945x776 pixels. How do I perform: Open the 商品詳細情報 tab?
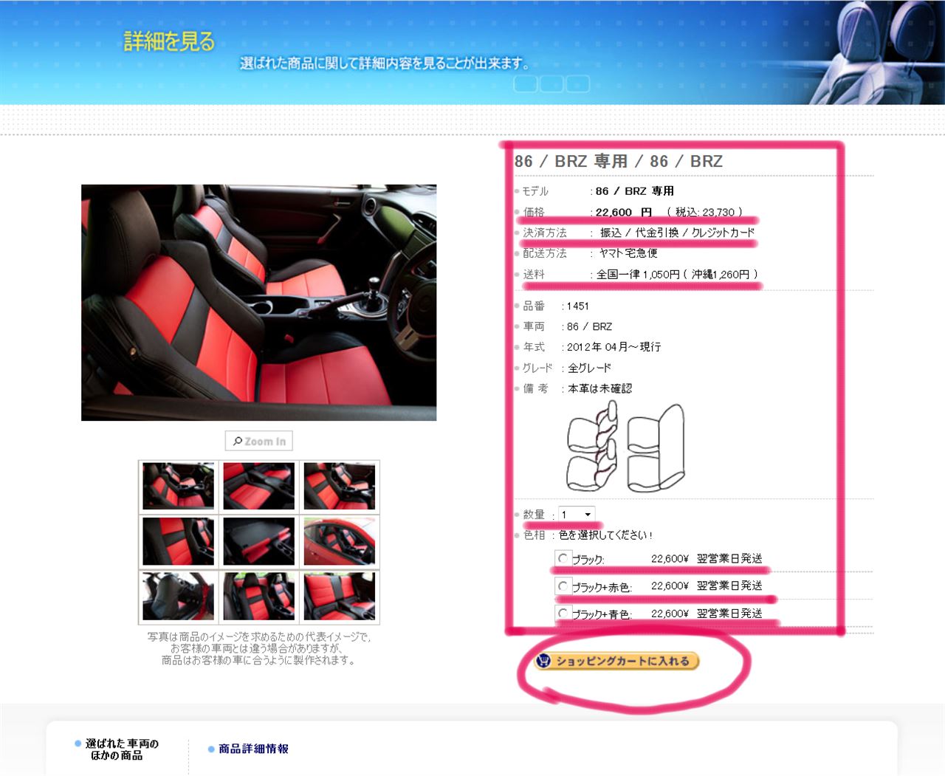[x=253, y=749]
